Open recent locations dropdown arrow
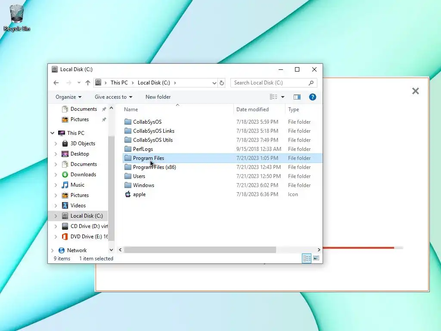Image resolution: width=441 pixels, height=331 pixels. 79,83
